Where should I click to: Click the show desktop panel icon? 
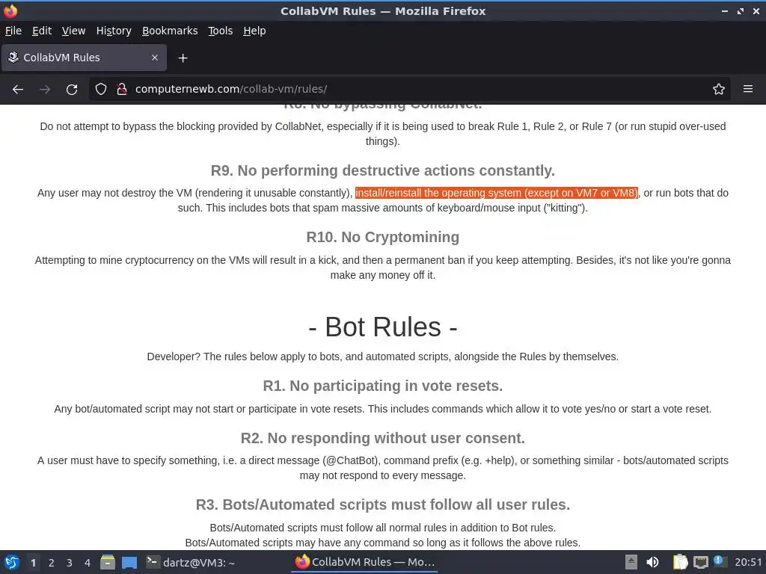pyautogui.click(x=129, y=562)
